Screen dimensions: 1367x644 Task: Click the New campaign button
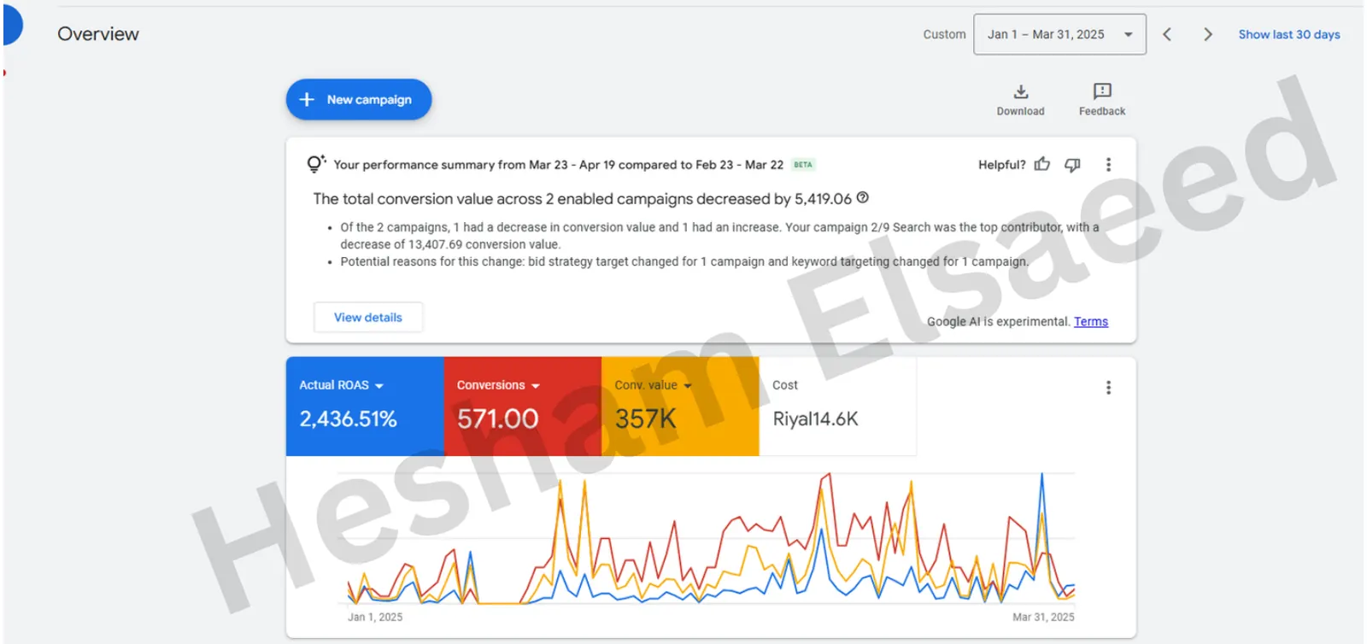[359, 99]
